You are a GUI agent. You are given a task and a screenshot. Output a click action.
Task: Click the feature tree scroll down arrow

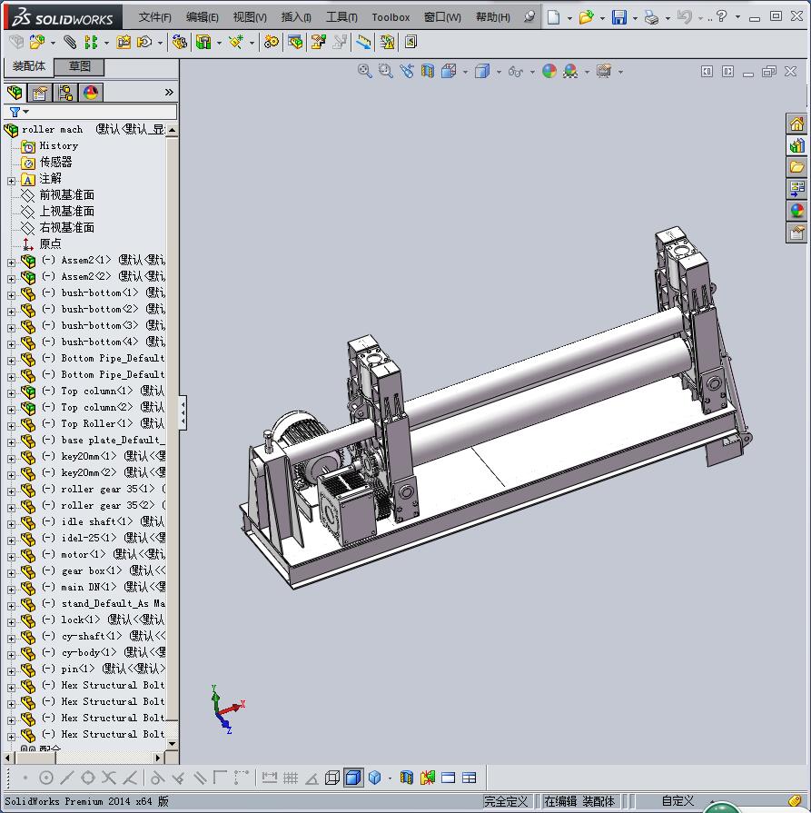click(173, 744)
